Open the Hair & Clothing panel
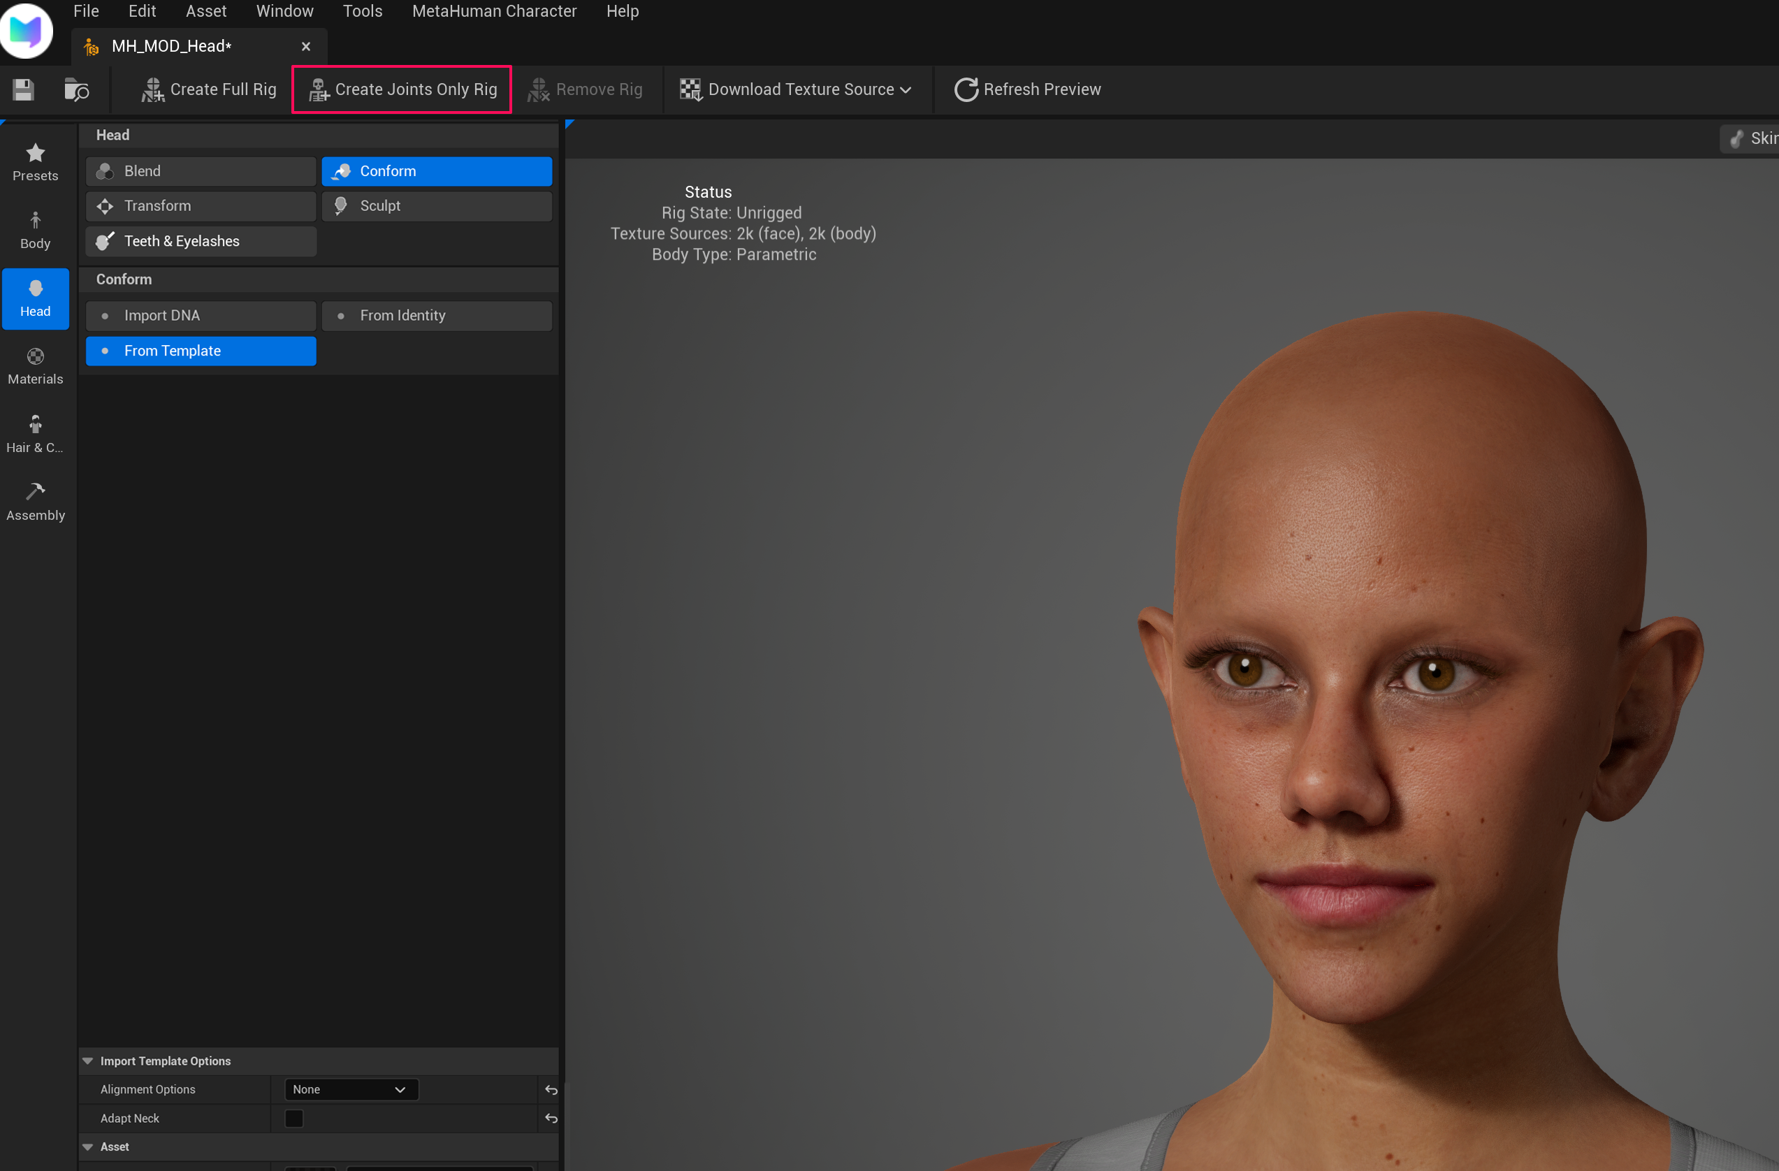The image size is (1779, 1171). (x=35, y=433)
